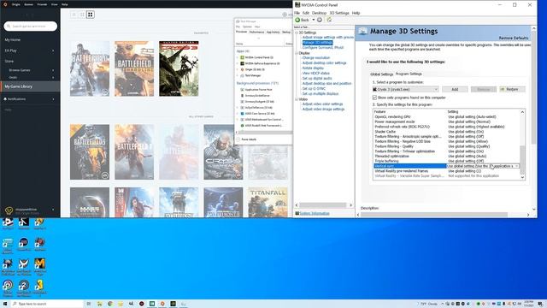Select the 'OpenGL rendering GPU' feature row
547x308 pixels.
[x=446, y=116]
